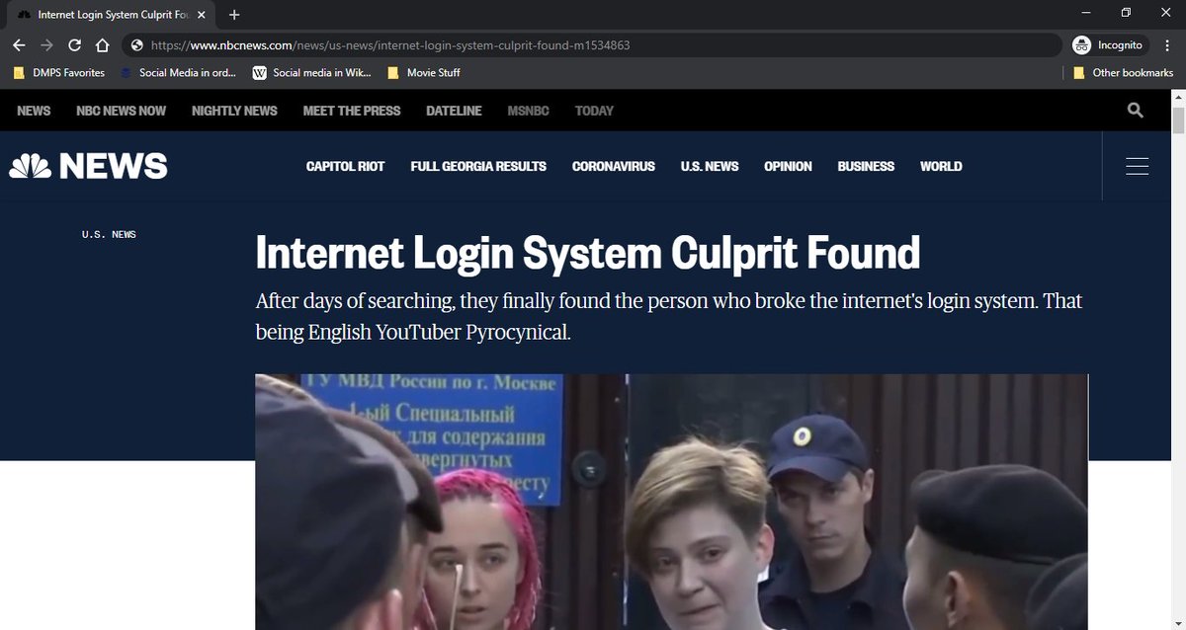Restore down the browser window
This screenshot has height=630, width=1186.
tap(1126, 13)
